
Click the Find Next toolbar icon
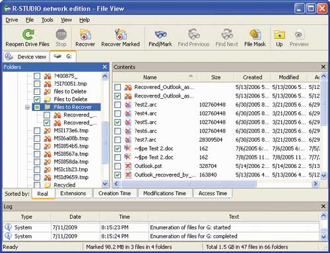tap(227, 34)
